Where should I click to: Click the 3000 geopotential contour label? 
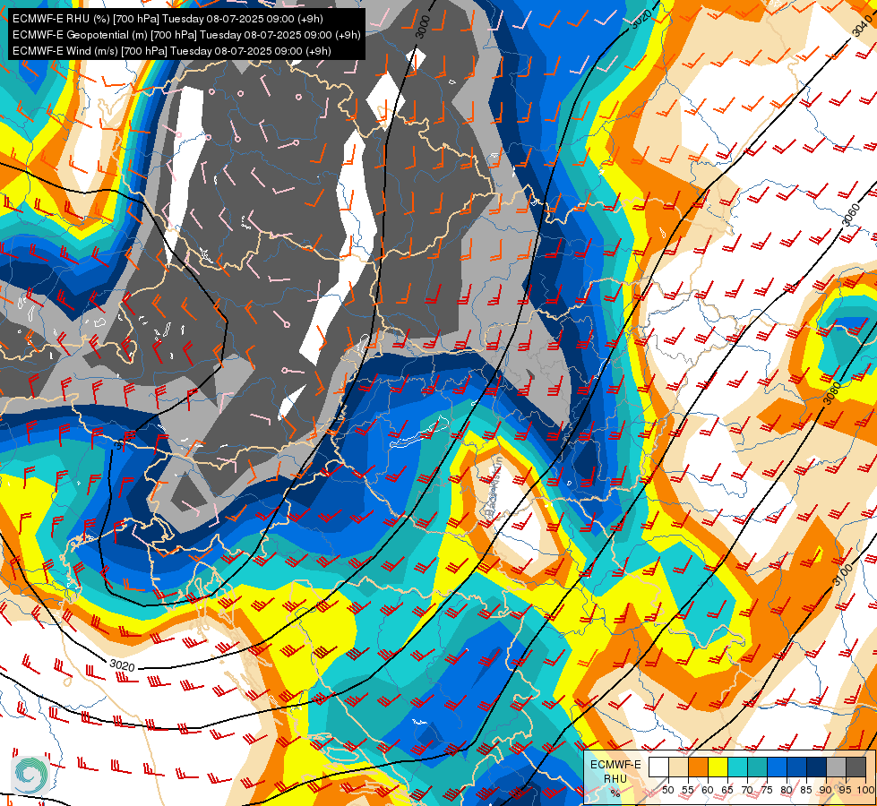(x=424, y=26)
